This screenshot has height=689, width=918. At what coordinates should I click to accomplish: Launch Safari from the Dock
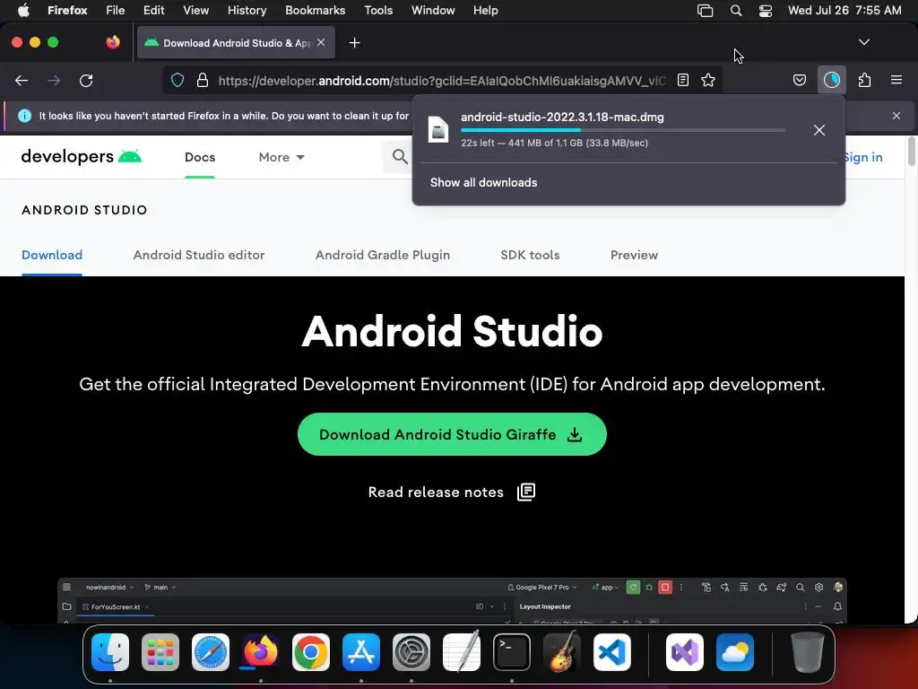211,652
